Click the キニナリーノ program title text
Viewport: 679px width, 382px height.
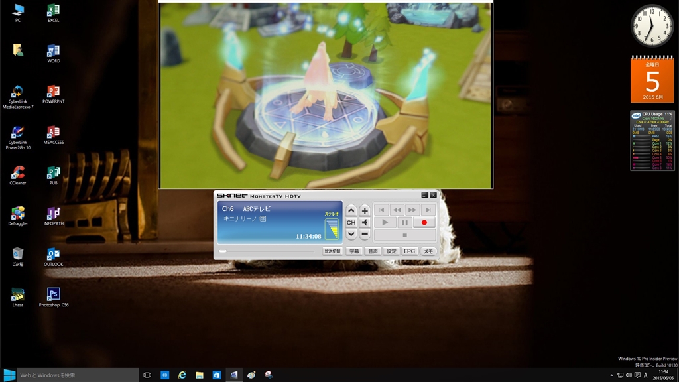click(x=244, y=219)
